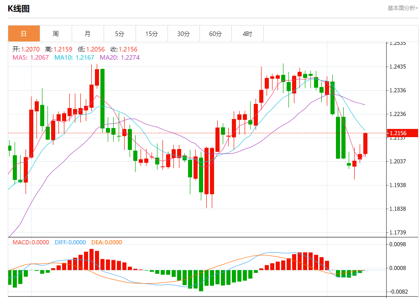Click the MA20: 1.2274 legend value
The height and width of the screenshot is (298, 419).
point(120,57)
